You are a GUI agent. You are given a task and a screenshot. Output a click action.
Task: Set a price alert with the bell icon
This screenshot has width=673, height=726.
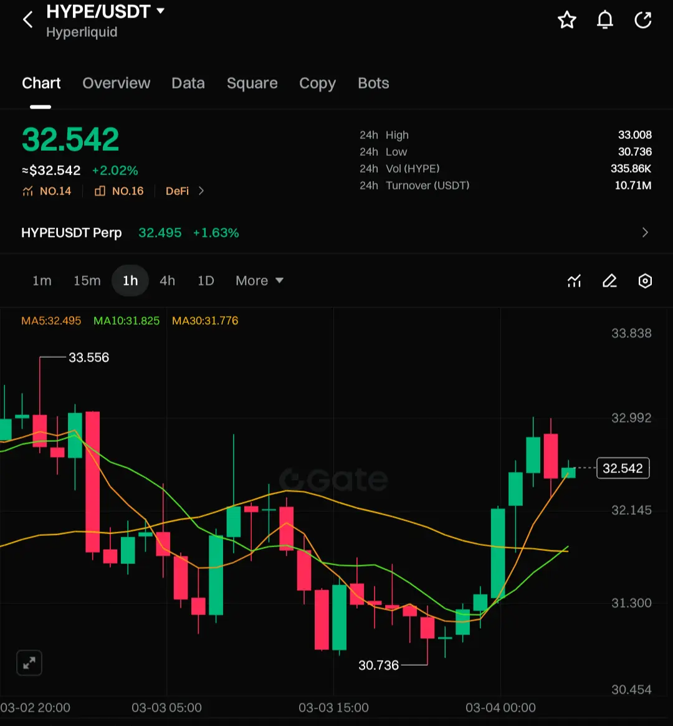click(604, 20)
